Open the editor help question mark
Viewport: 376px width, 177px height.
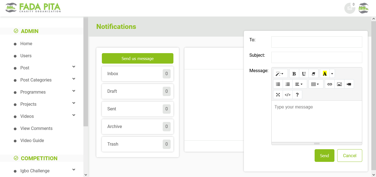pyautogui.click(x=297, y=95)
